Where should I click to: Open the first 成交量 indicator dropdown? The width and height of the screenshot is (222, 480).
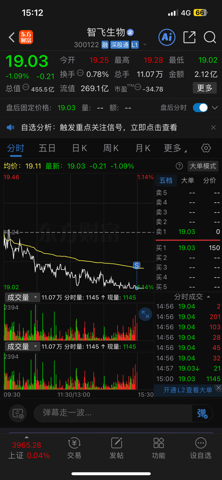click(22, 297)
